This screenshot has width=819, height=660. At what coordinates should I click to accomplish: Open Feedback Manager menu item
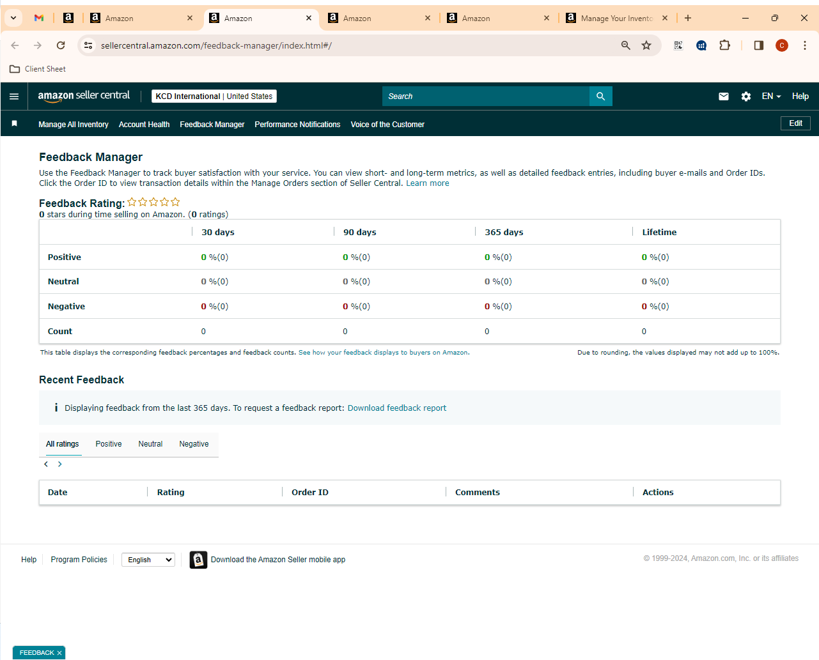click(212, 125)
